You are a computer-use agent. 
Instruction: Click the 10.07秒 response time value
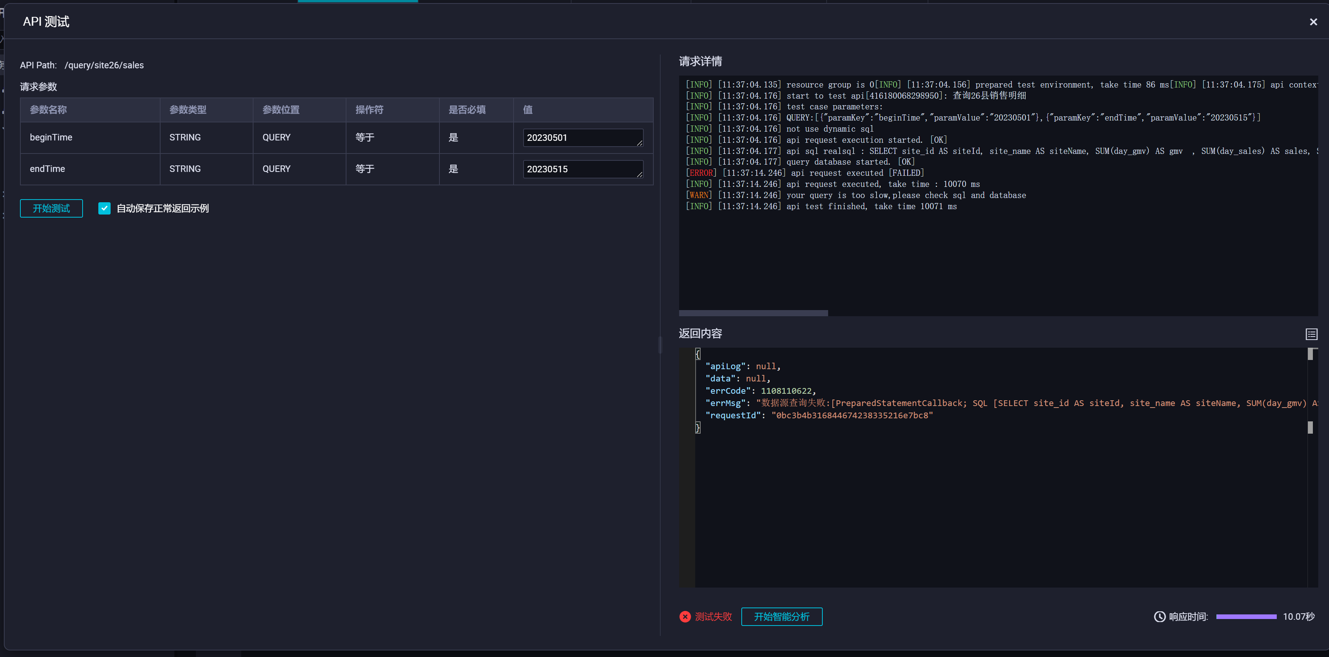1299,616
